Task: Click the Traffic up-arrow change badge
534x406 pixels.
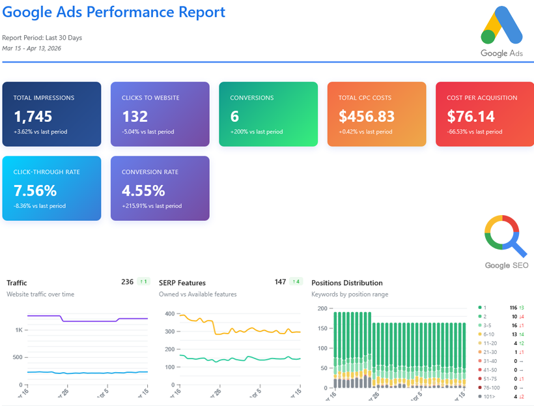Action: click(144, 282)
